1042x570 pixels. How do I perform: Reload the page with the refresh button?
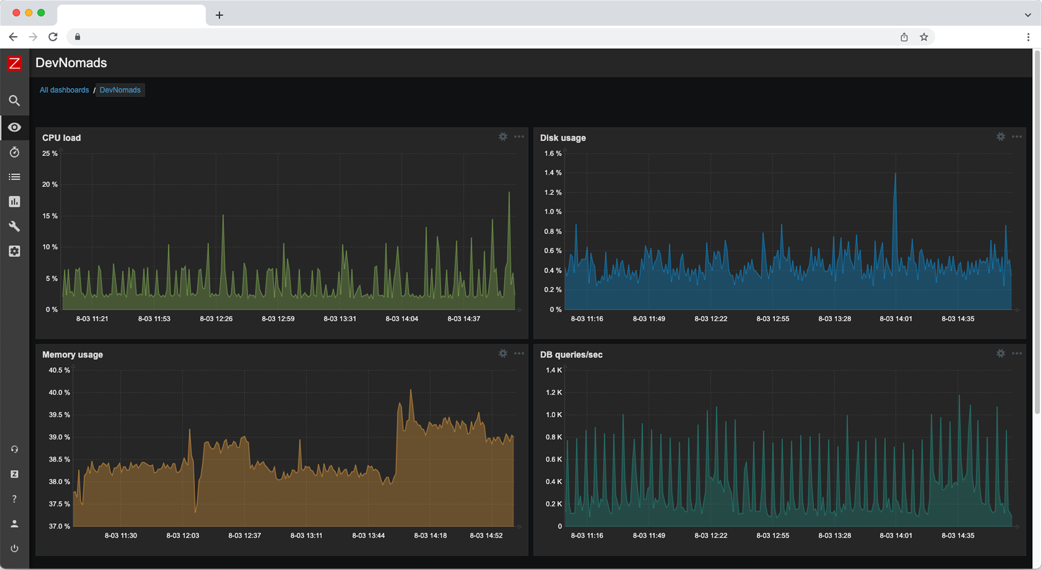click(53, 37)
